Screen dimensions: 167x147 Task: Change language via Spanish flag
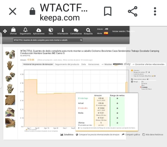(x=106, y=33)
